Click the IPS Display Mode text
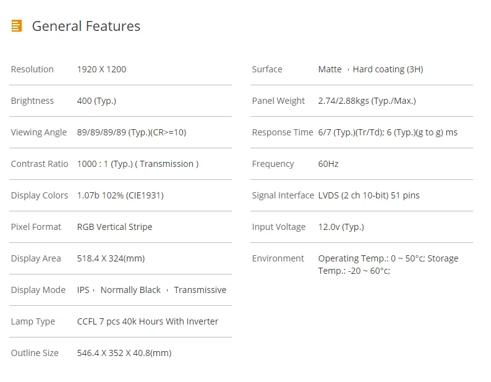 [83, 290]
